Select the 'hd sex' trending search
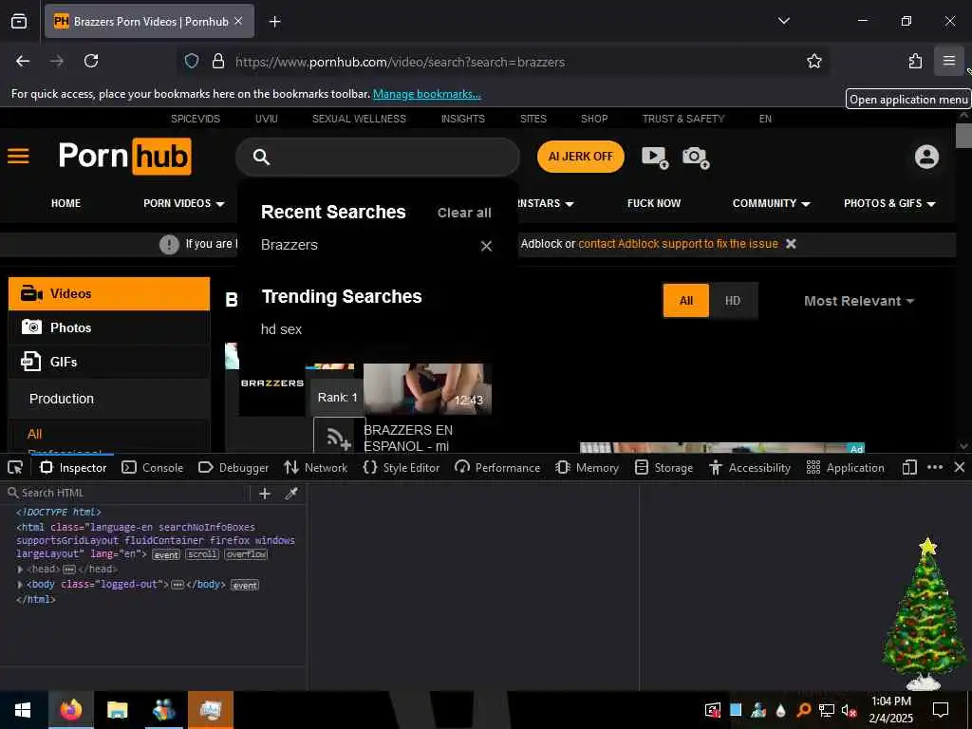The image size is (972, 729). (281, 329)
